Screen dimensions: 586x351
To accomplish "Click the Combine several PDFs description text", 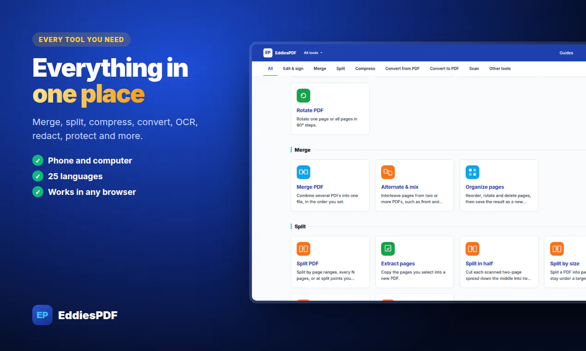I will [327, 199].
